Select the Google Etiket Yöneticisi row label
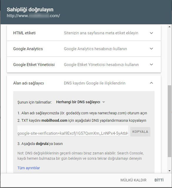Screen dimensions: 172x188 point(34,65)
